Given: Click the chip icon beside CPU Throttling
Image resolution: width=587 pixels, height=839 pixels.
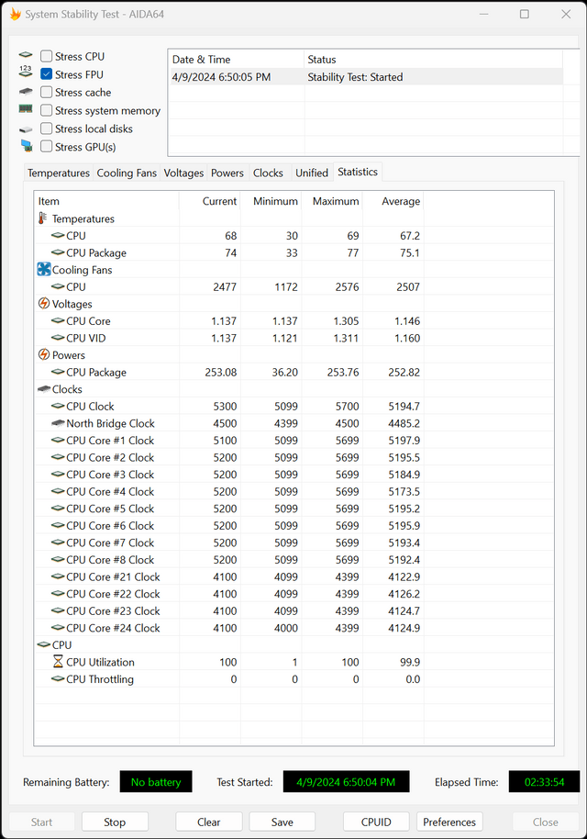Looking at the screenshot, I should pos(58,678).
